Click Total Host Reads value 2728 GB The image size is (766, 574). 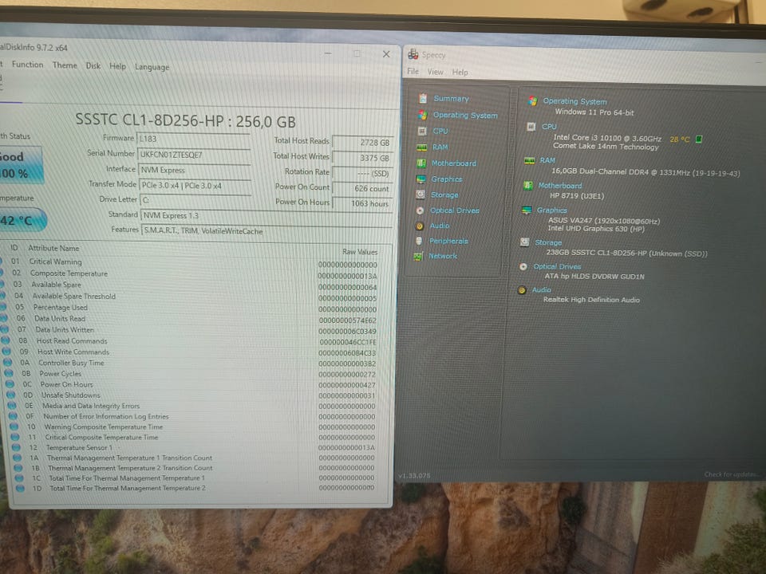[362, 142]
